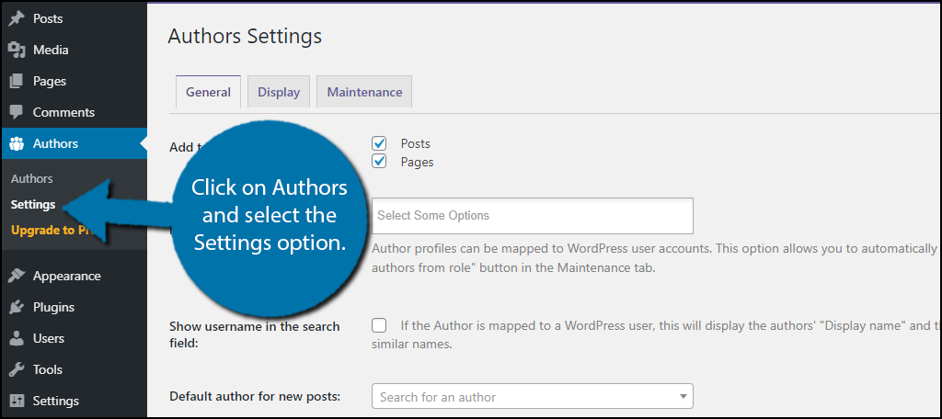Click the Select Some Options field
This screenshot has height=419, width=942.
click(x=533, y=216)
